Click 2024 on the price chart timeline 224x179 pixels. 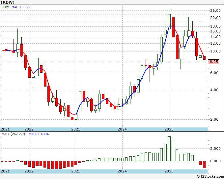pos(122,129)
